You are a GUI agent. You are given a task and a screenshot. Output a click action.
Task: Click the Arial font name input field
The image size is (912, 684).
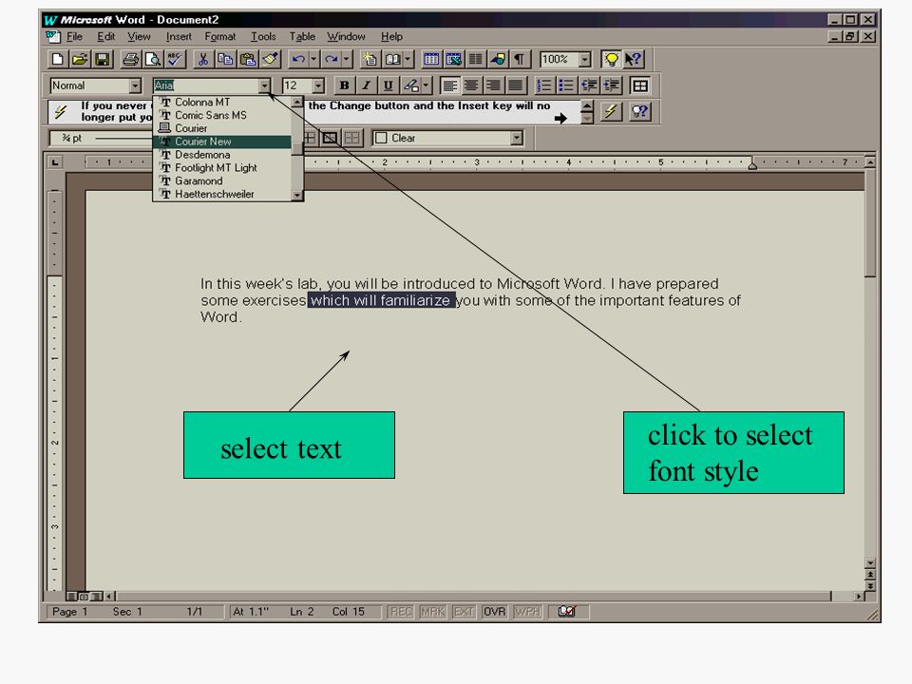206,85
